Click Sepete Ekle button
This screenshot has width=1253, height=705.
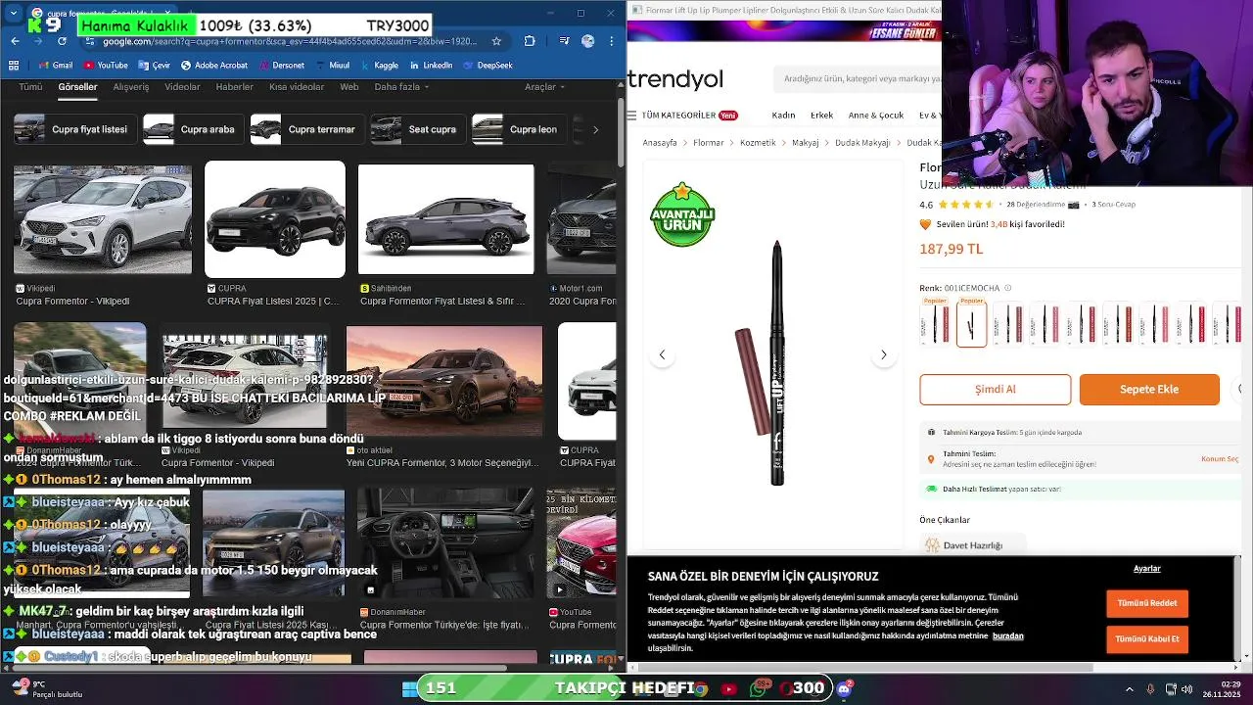pos(1149,390)
